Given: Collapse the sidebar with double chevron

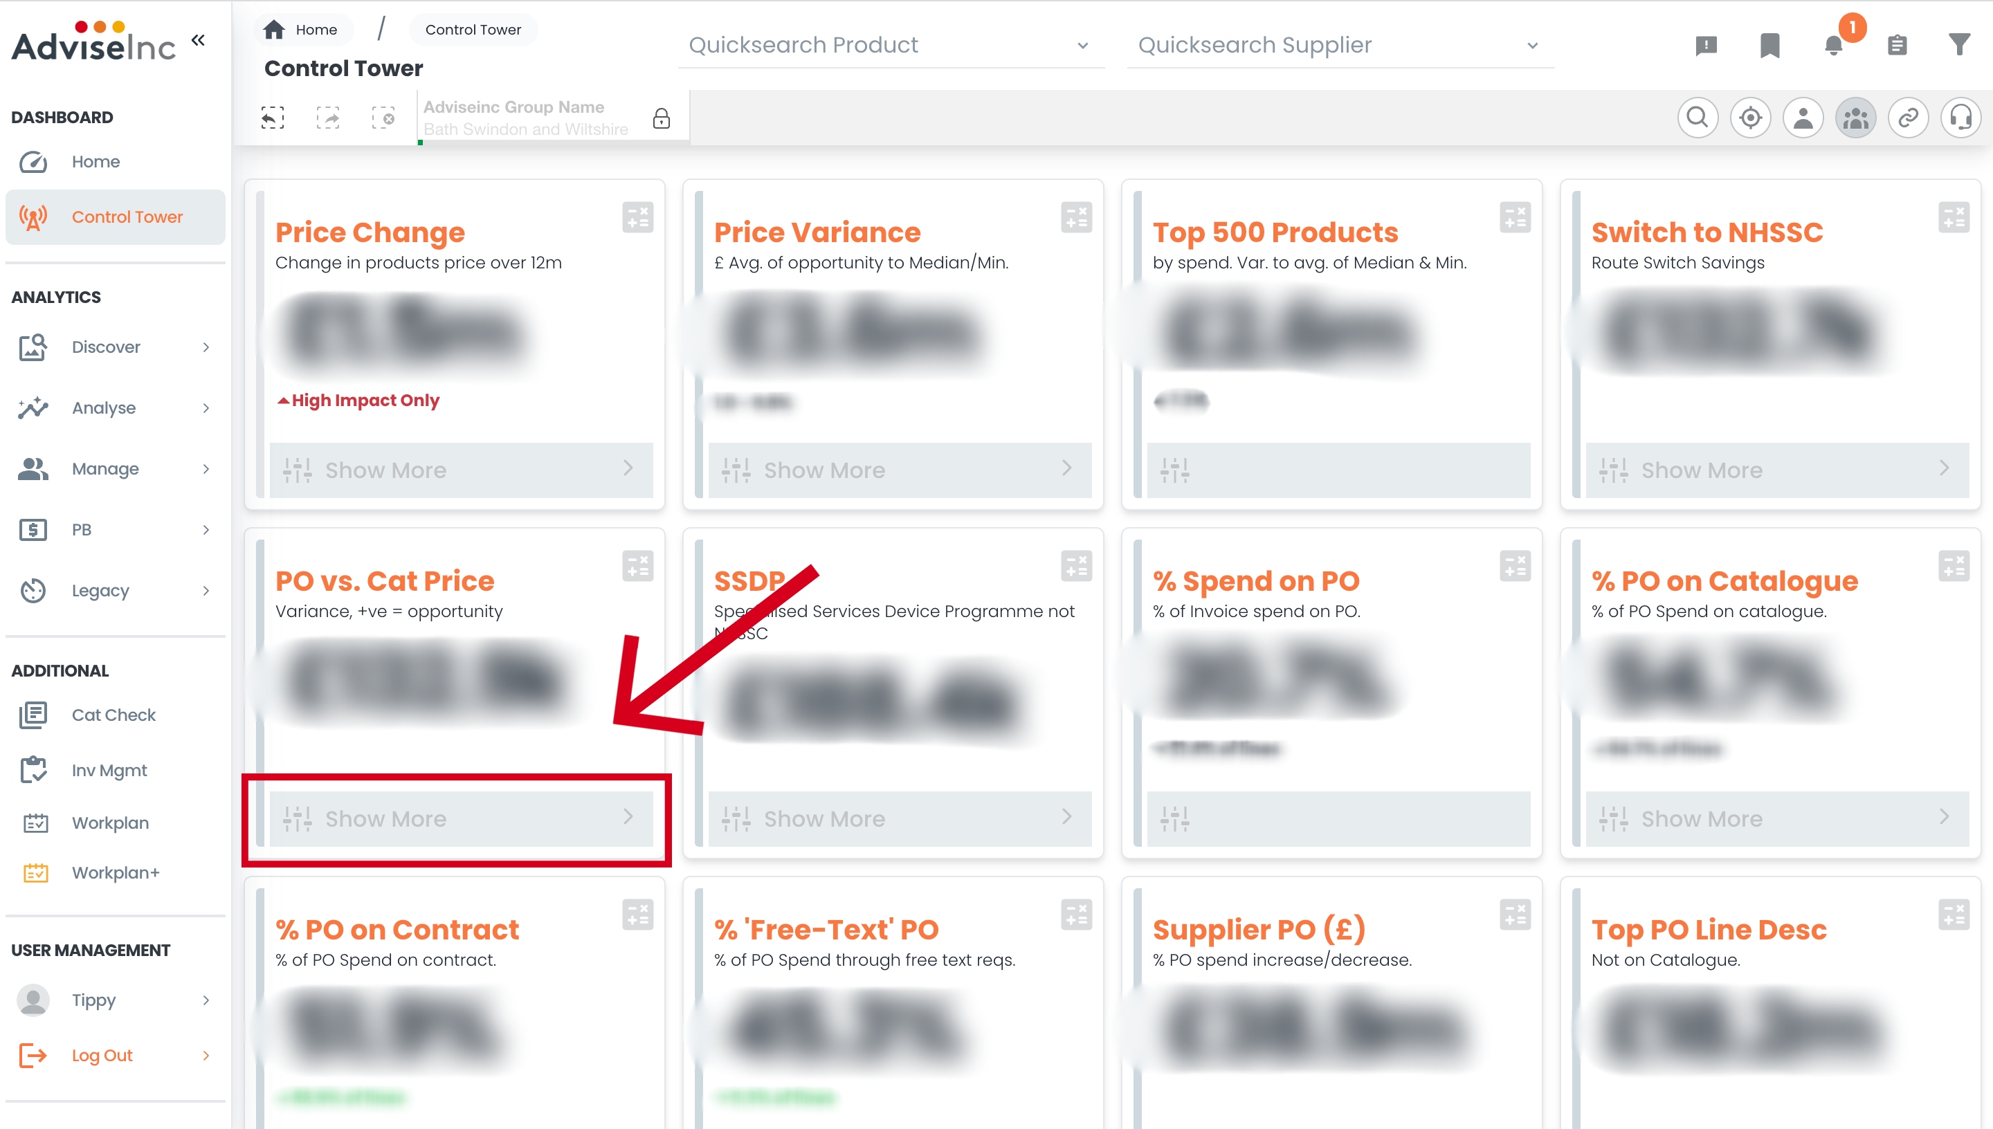Looking at the screenshot, I should tap(198, 39).
